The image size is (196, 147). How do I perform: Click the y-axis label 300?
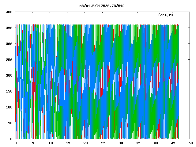tap(9, 44)
